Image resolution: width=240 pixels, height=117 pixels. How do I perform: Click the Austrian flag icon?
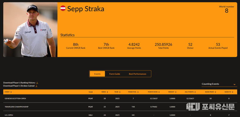pyautogui.click(x=63, y=8)
